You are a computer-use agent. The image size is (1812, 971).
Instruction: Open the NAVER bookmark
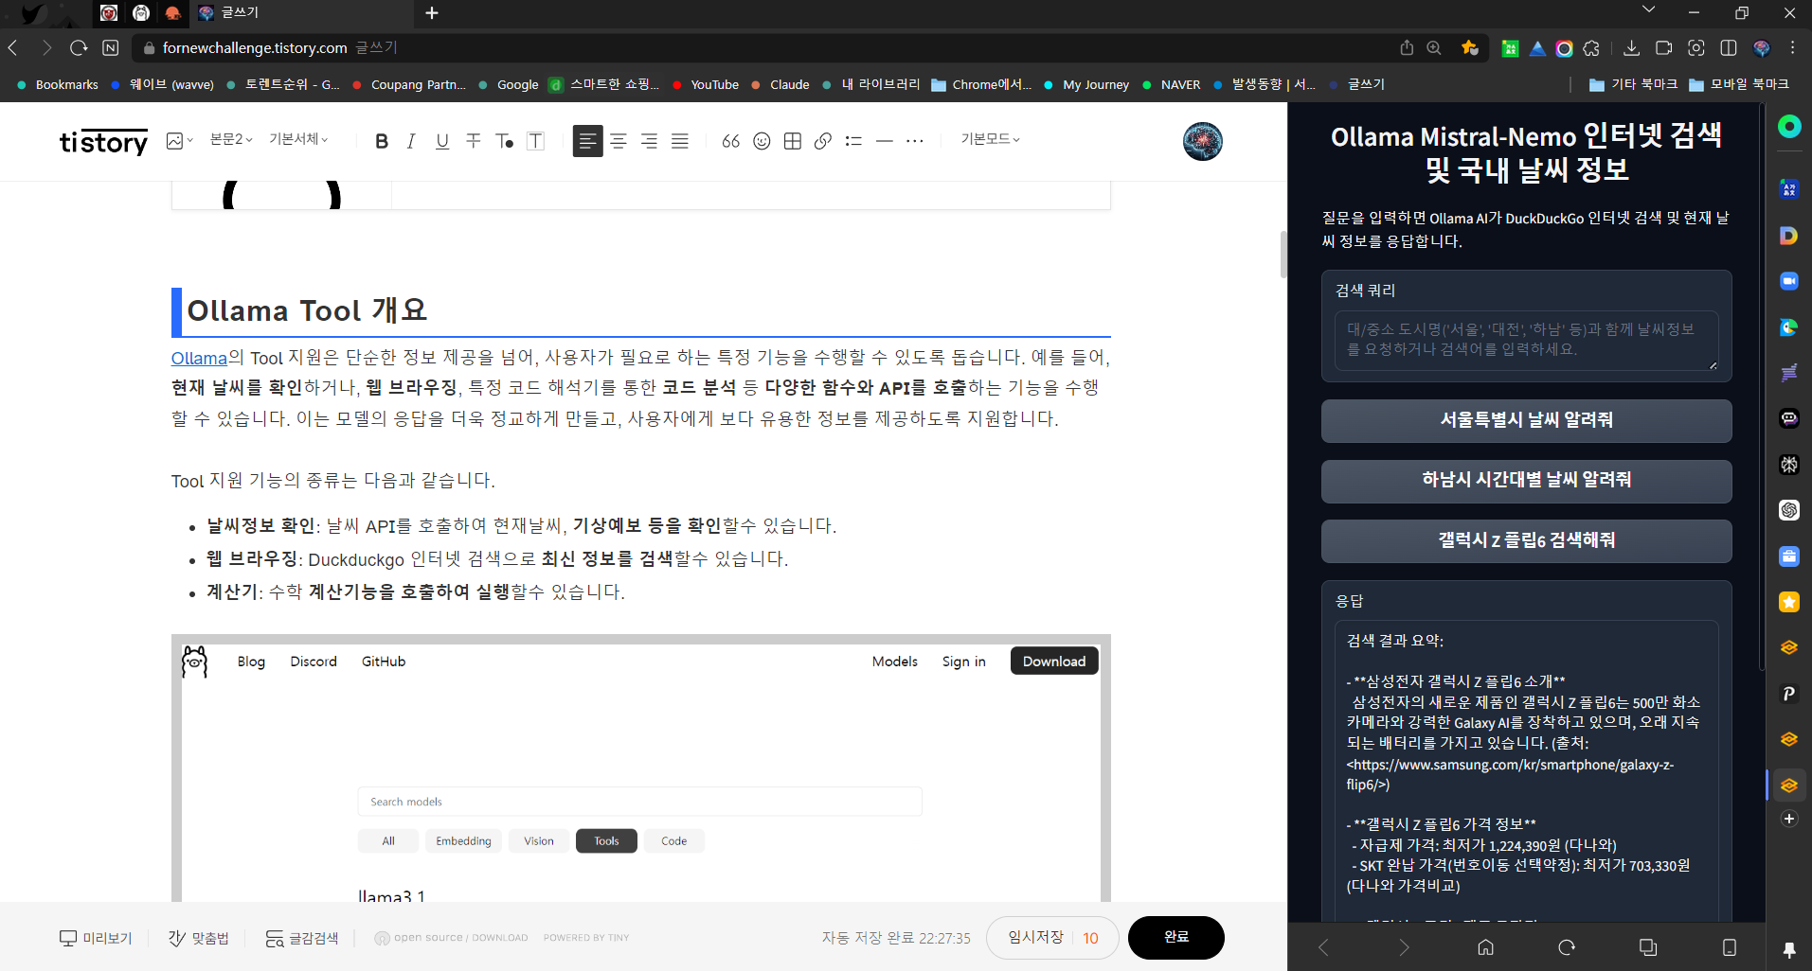coord(1172,84)
